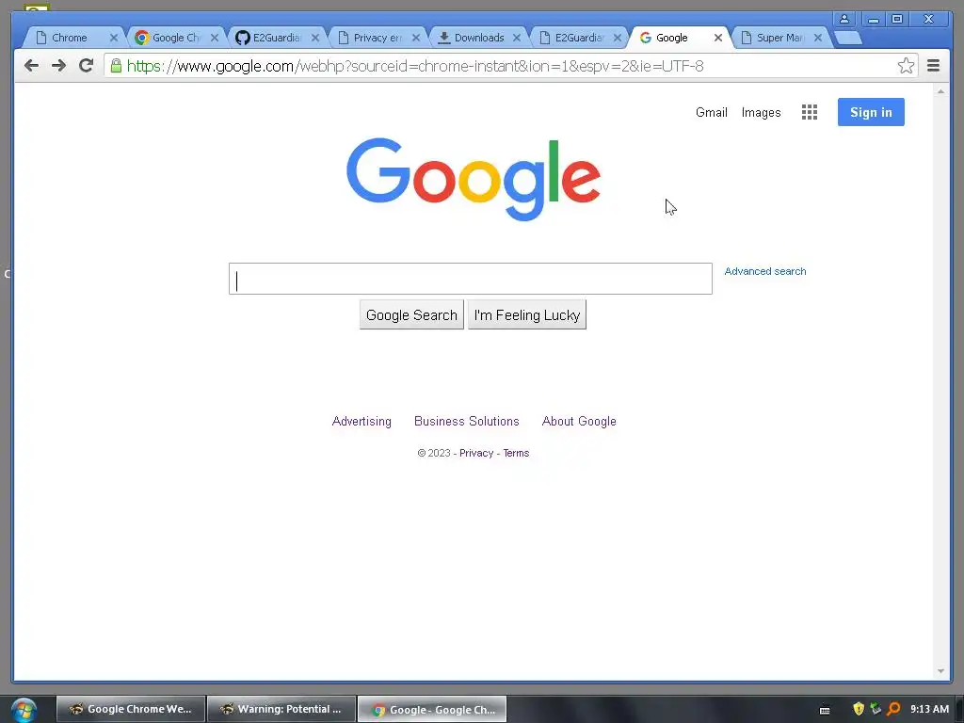964x723 pixels.
Task: Click the orange magnifier tray icon
Action: [x=893, y=709]
